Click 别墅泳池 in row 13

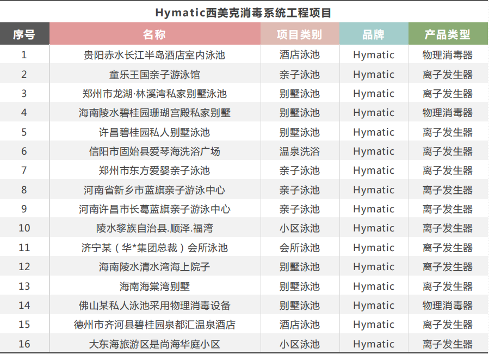coord(300,286)
